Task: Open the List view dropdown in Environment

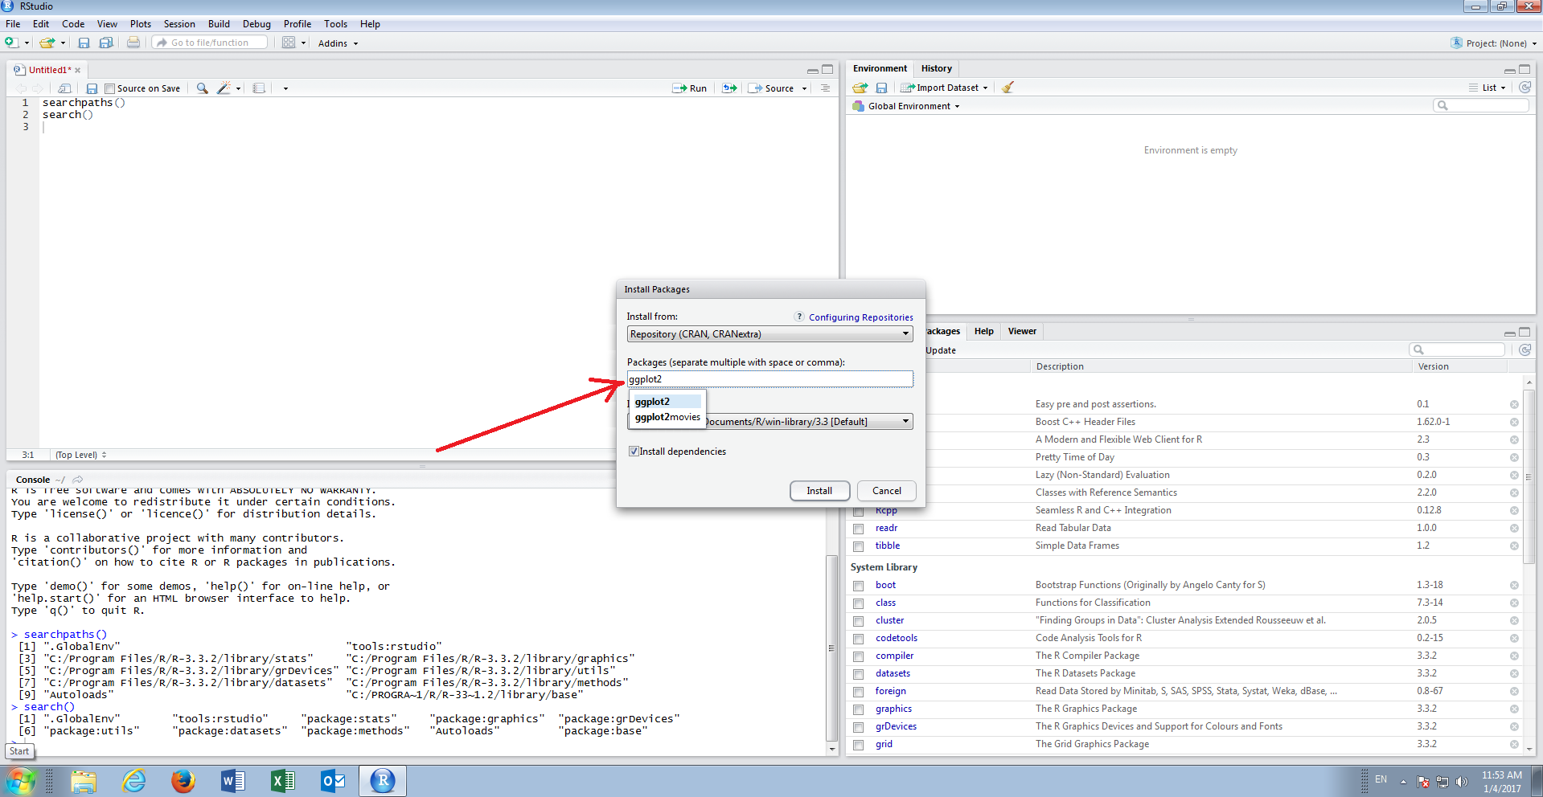Action: 1488,88
